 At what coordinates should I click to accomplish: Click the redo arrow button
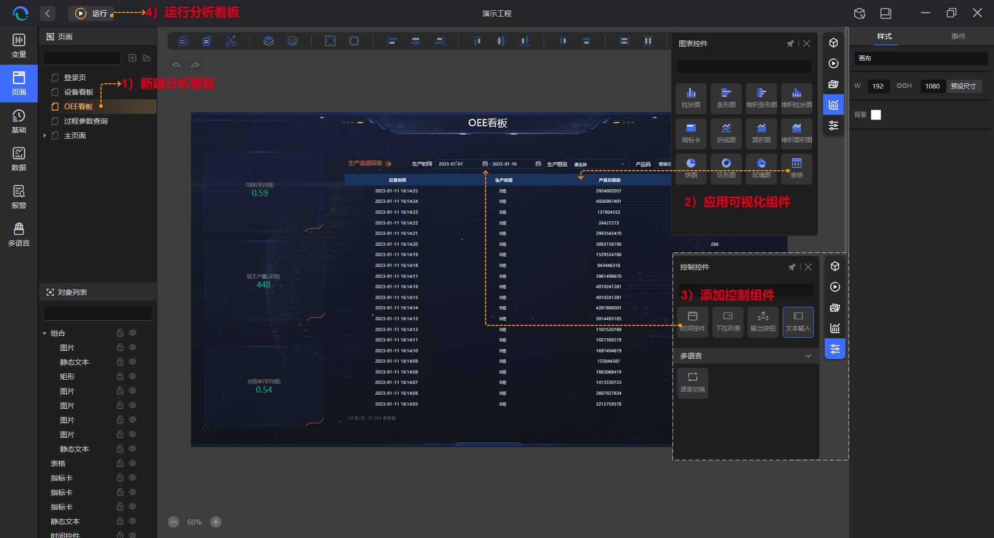195,65
